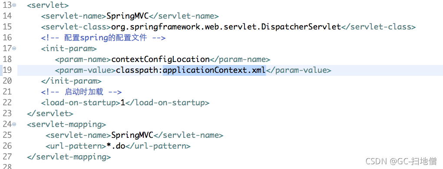Click line number 26 in the gutter
The width and height of the screenshot is (443, 169).
pos(7,146)
